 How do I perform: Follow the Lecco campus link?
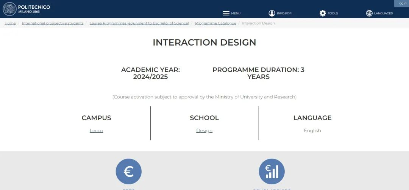coord(96,131)
